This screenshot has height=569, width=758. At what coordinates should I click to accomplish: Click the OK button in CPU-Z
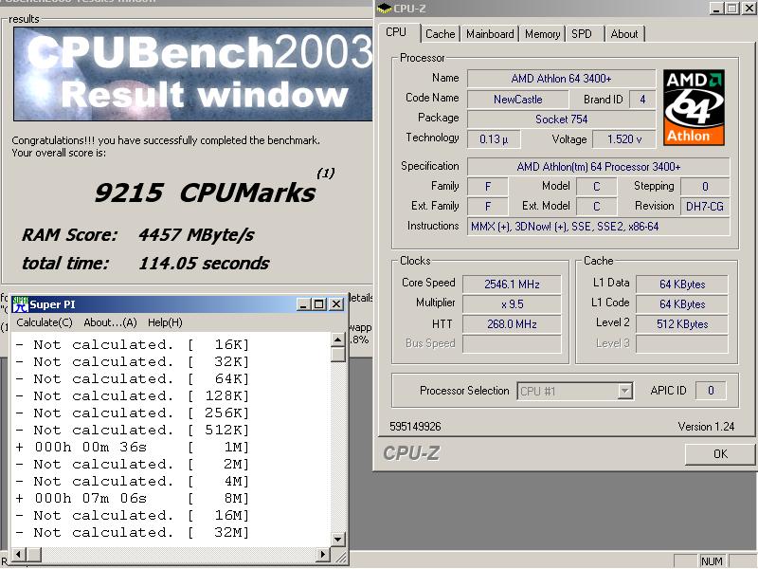pyautogui.click(x=720, y=454)
